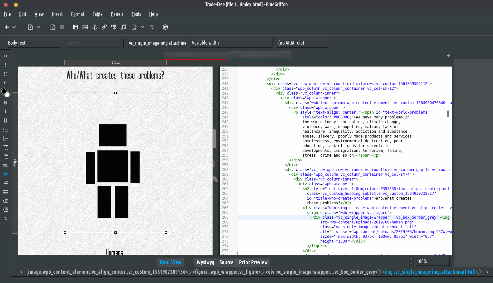The image size is (493, 283).
Task: Insert an image from the toolbar
Action: (85, 27)
